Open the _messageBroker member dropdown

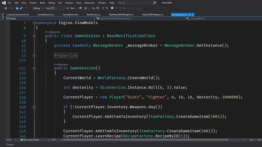point(224,18)
